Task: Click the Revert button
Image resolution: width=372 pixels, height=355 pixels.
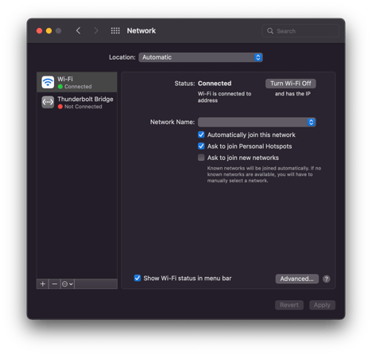Action: click(289, 305)
